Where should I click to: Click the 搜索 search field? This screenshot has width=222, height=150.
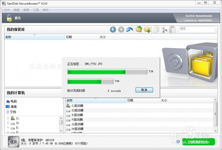pyautogui.click(x=197, y=29)
